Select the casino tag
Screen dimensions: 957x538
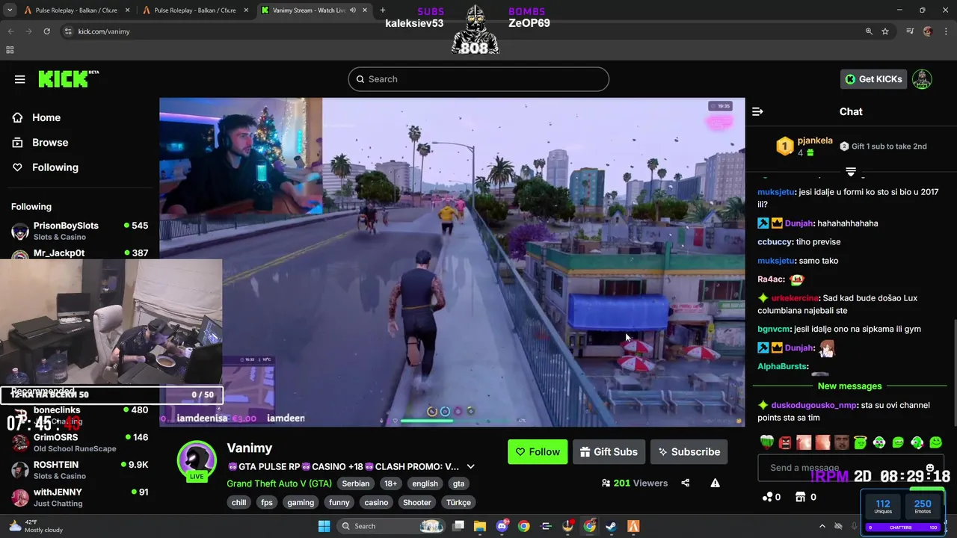pos(376,502)
